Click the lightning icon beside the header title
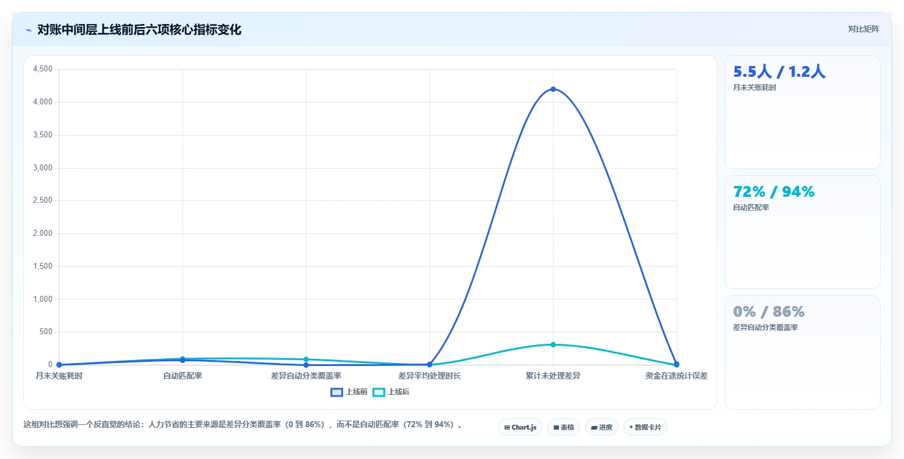Image resolution: width=904 pixels, height=459 pixels. tap(28, 30)
